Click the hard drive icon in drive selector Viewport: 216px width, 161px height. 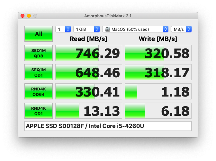[107, 29]
